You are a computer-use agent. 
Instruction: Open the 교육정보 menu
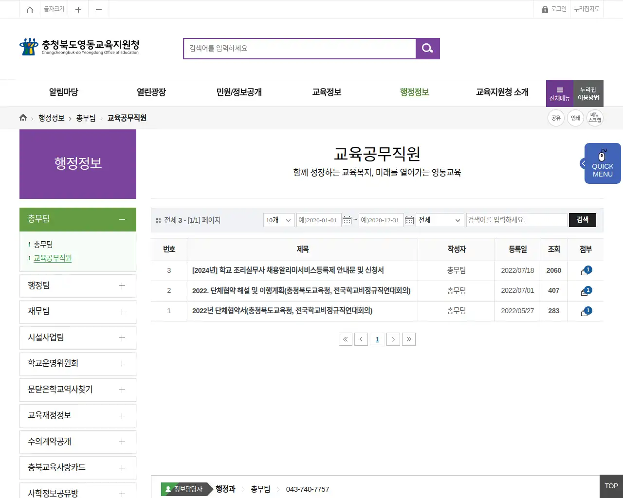click(x=327, y=92)
